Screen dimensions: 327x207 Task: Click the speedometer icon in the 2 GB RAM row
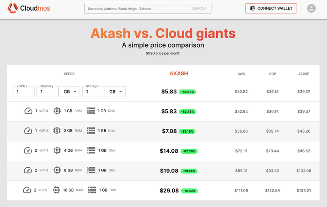[28, 131]
